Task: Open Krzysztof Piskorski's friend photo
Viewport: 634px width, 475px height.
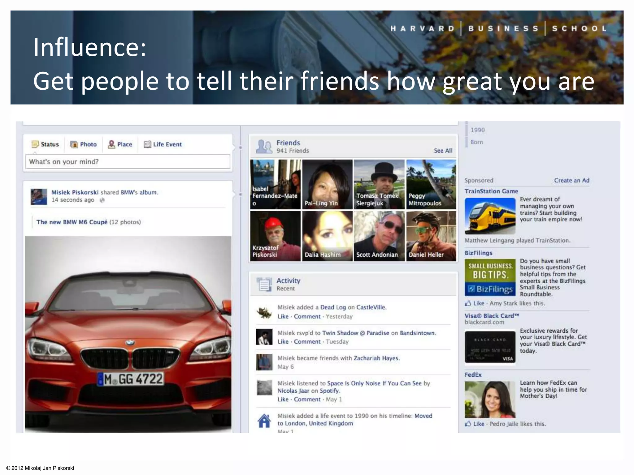Action: [275, 236]
